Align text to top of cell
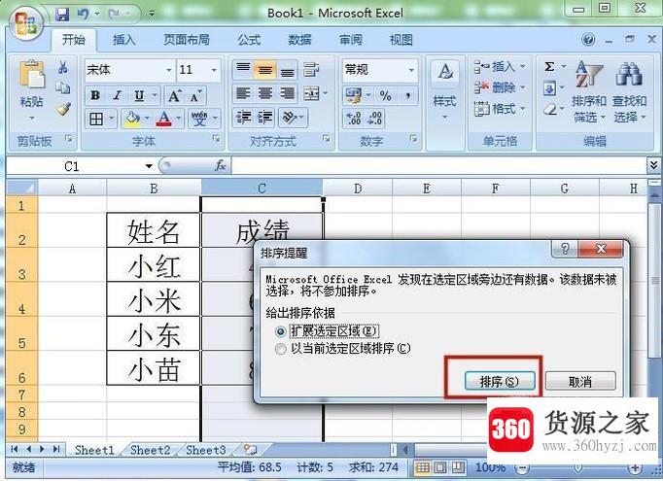The image size is (663, 481). 243,69
